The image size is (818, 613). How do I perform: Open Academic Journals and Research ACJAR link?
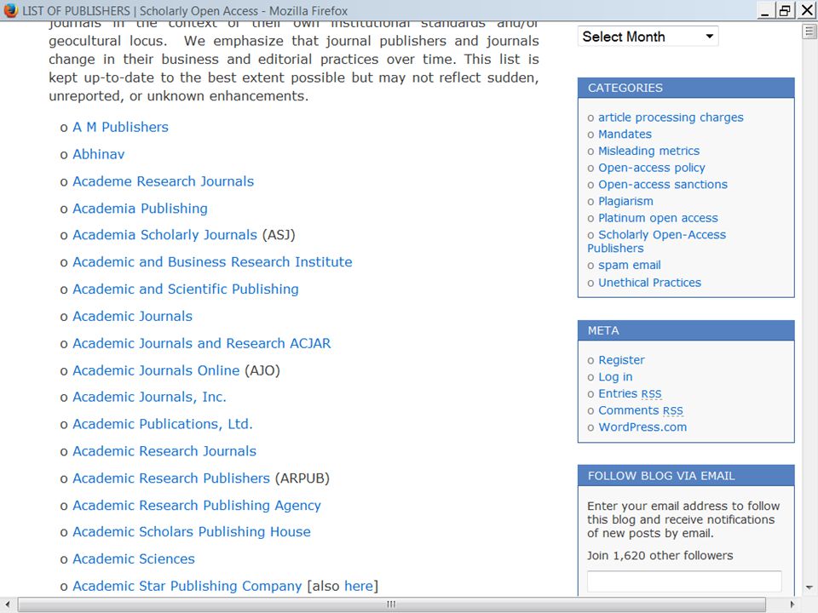pyautogui.click(x=202, y=343)
